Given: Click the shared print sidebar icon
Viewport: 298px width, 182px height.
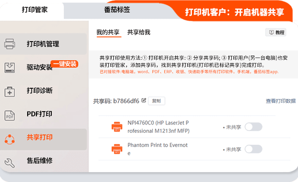Looking at the screenshot, I should (10, 138).
